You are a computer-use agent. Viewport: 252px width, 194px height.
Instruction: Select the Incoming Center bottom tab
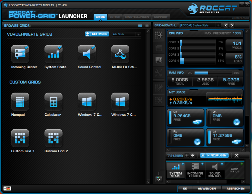pos(195,170)
